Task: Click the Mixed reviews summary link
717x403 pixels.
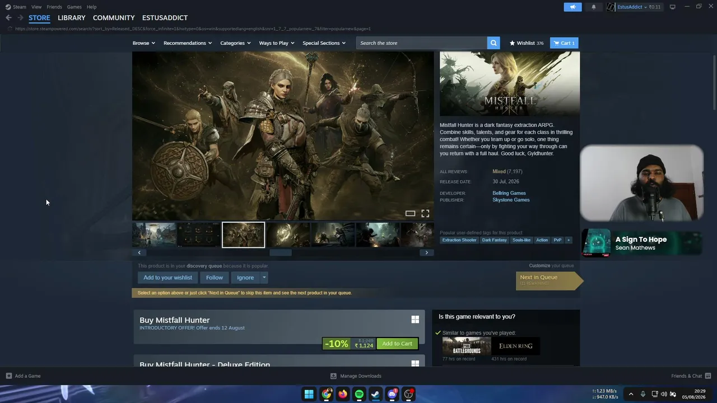Action: point(499,171)
